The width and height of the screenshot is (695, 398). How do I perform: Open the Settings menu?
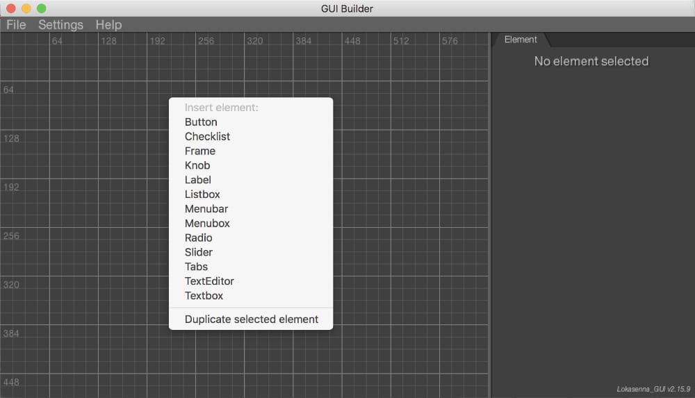[x=60, y=25]
